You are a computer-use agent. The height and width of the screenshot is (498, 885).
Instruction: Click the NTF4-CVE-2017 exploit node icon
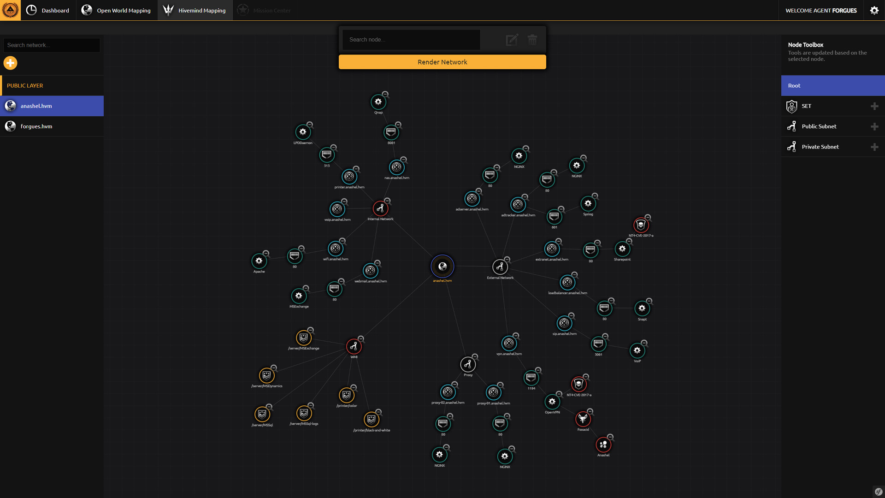640,225
